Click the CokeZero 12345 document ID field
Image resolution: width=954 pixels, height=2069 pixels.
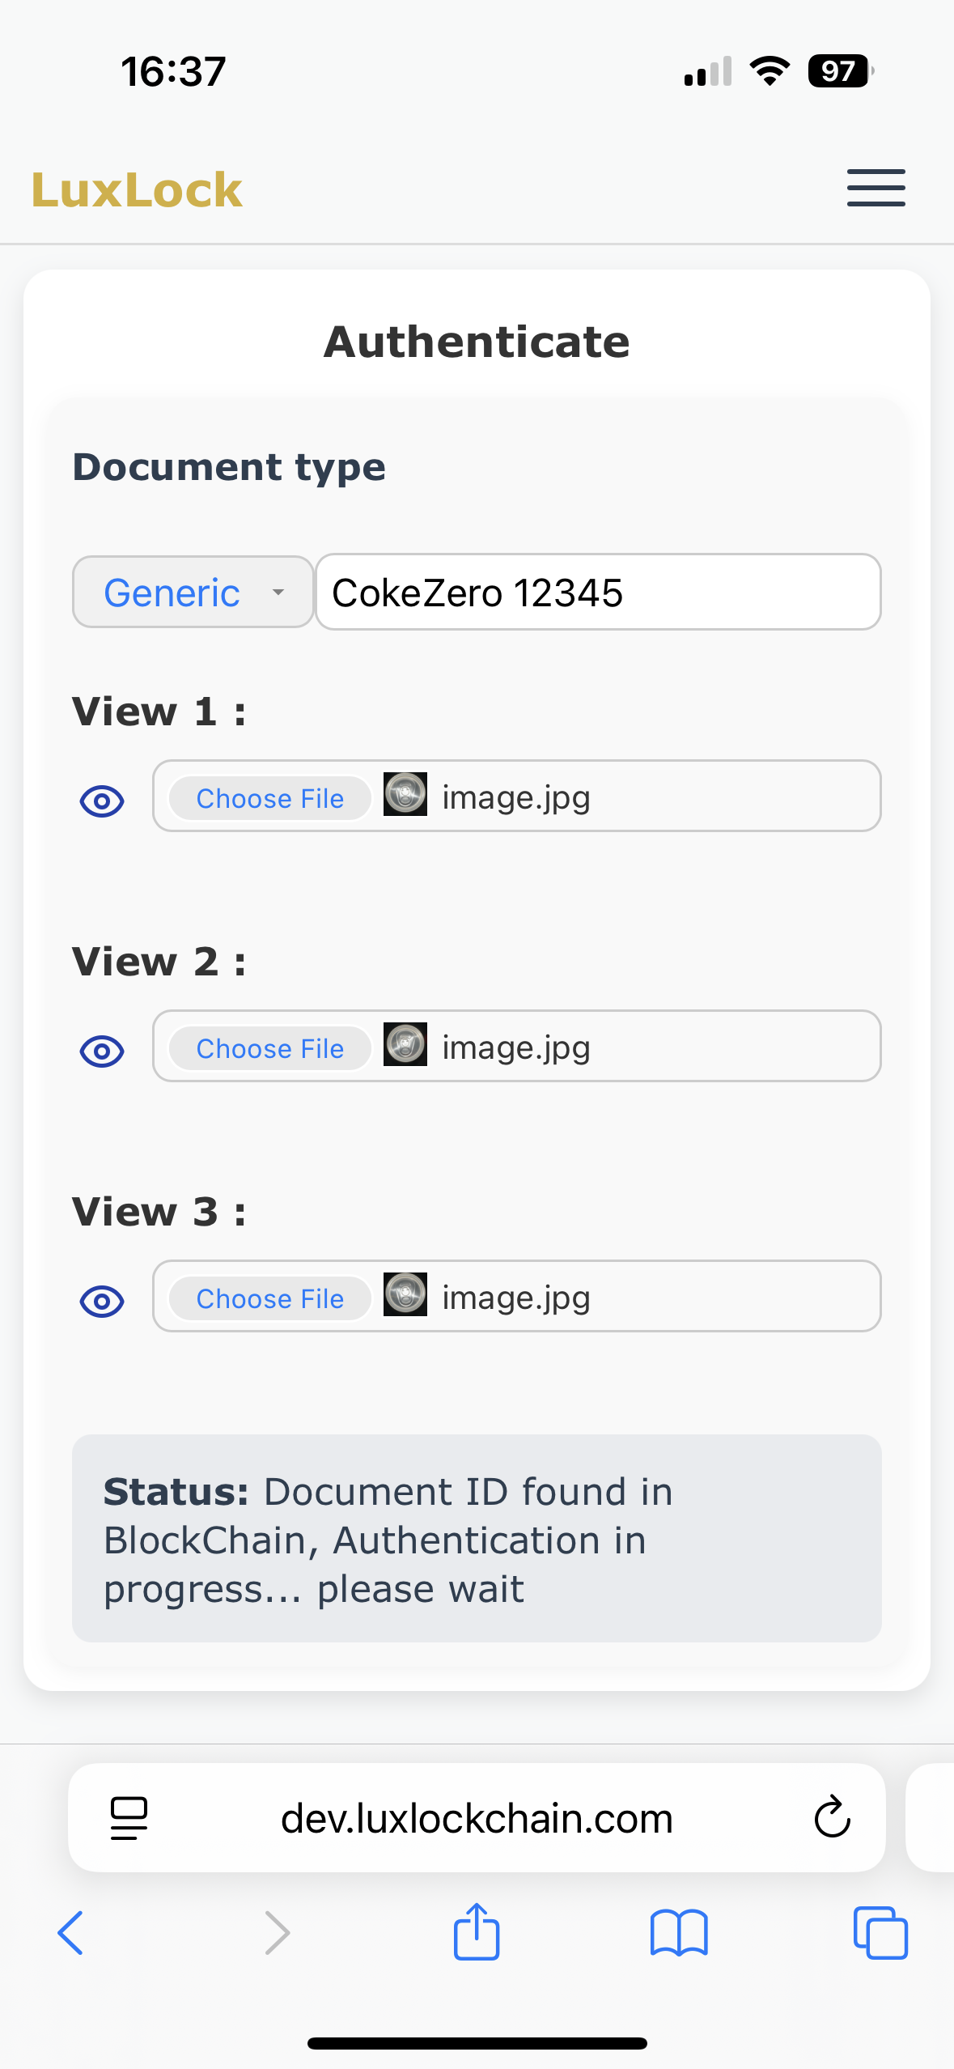click(x=598, y=593)
